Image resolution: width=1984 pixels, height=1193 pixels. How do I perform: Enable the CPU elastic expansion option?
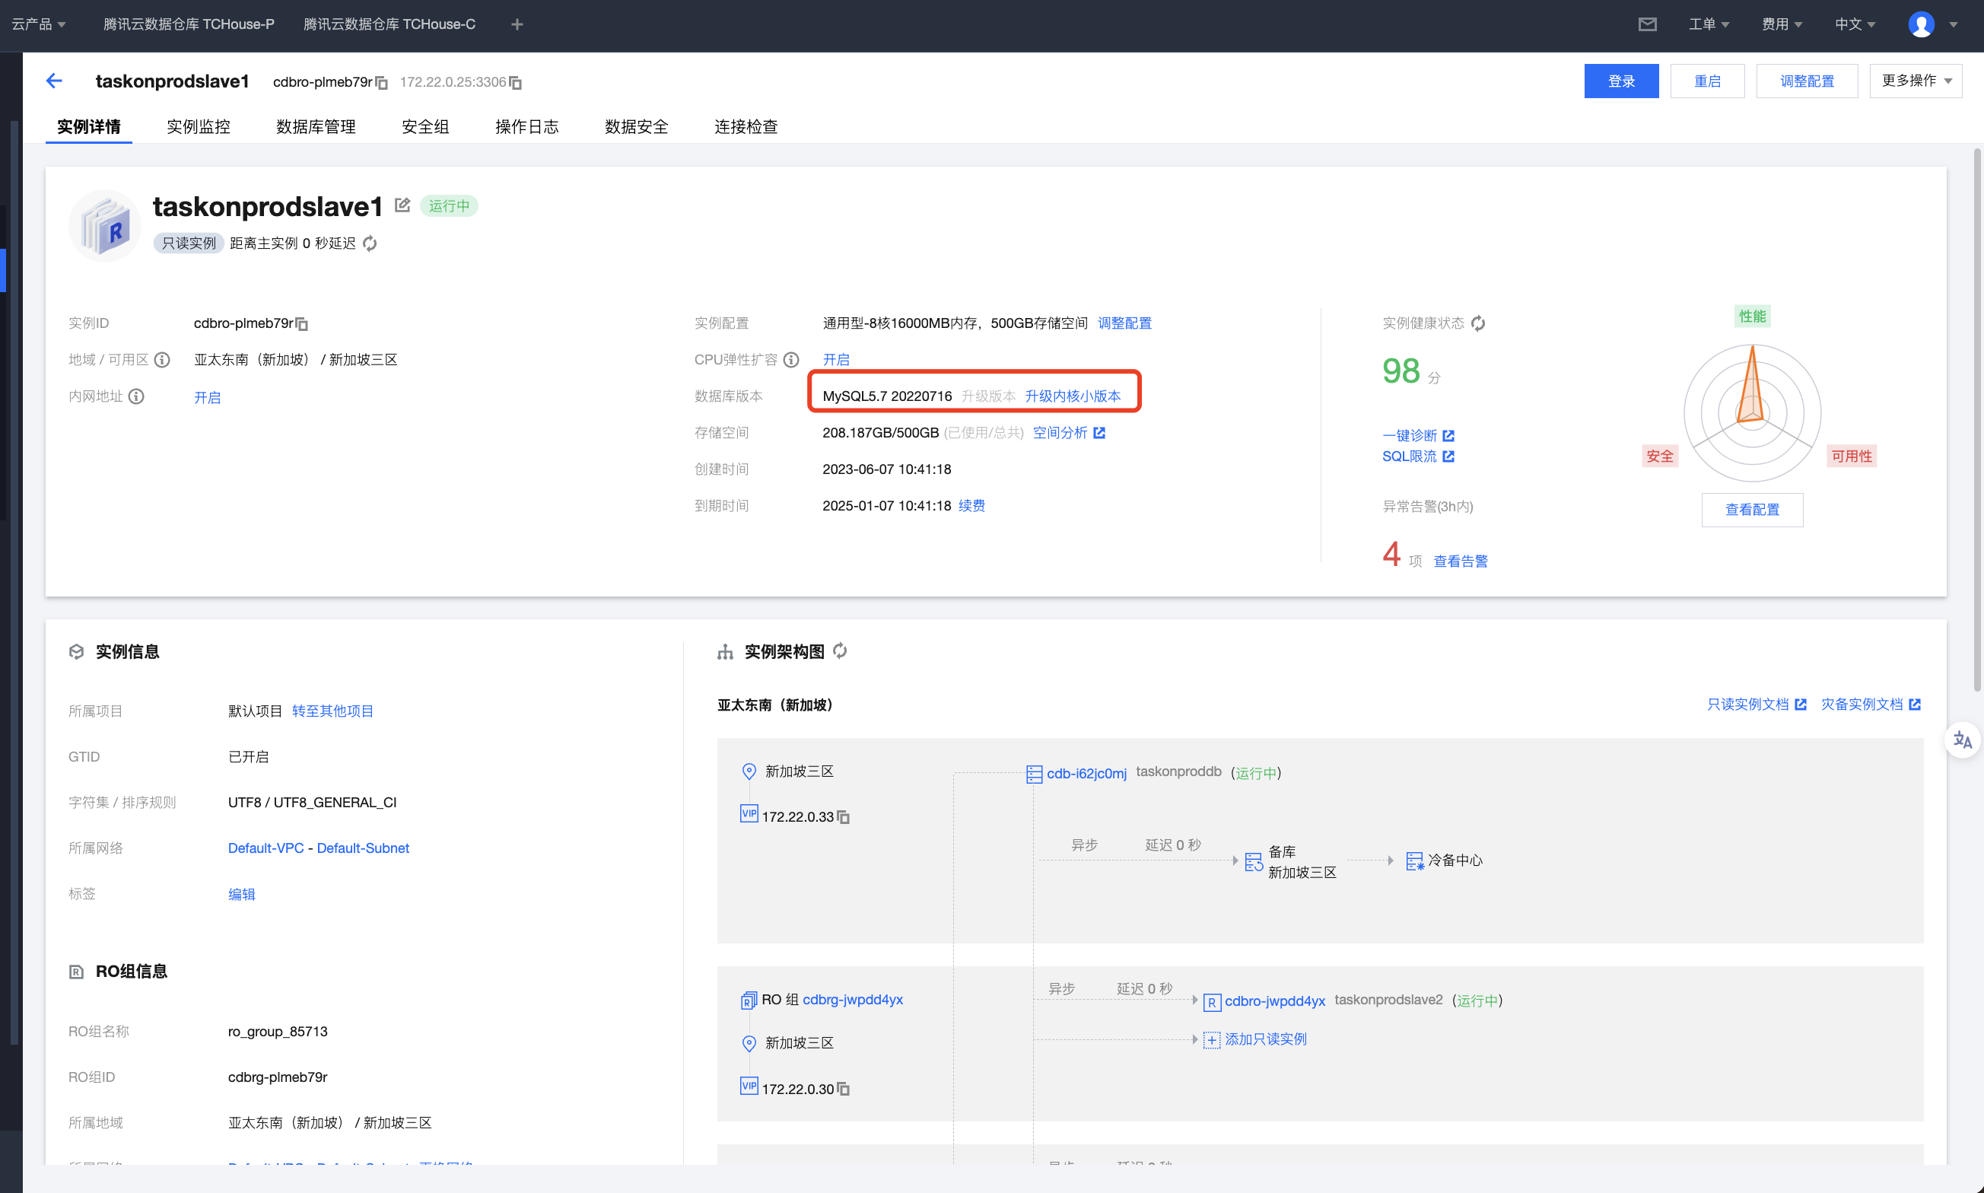pyautogui.click(x=836, y=359)
